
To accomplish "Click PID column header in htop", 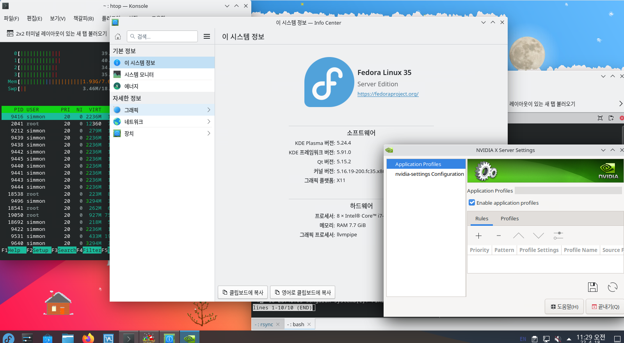I will tap(18, 109).
